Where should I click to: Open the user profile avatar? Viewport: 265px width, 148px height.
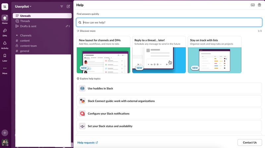[x=5, y=142]
